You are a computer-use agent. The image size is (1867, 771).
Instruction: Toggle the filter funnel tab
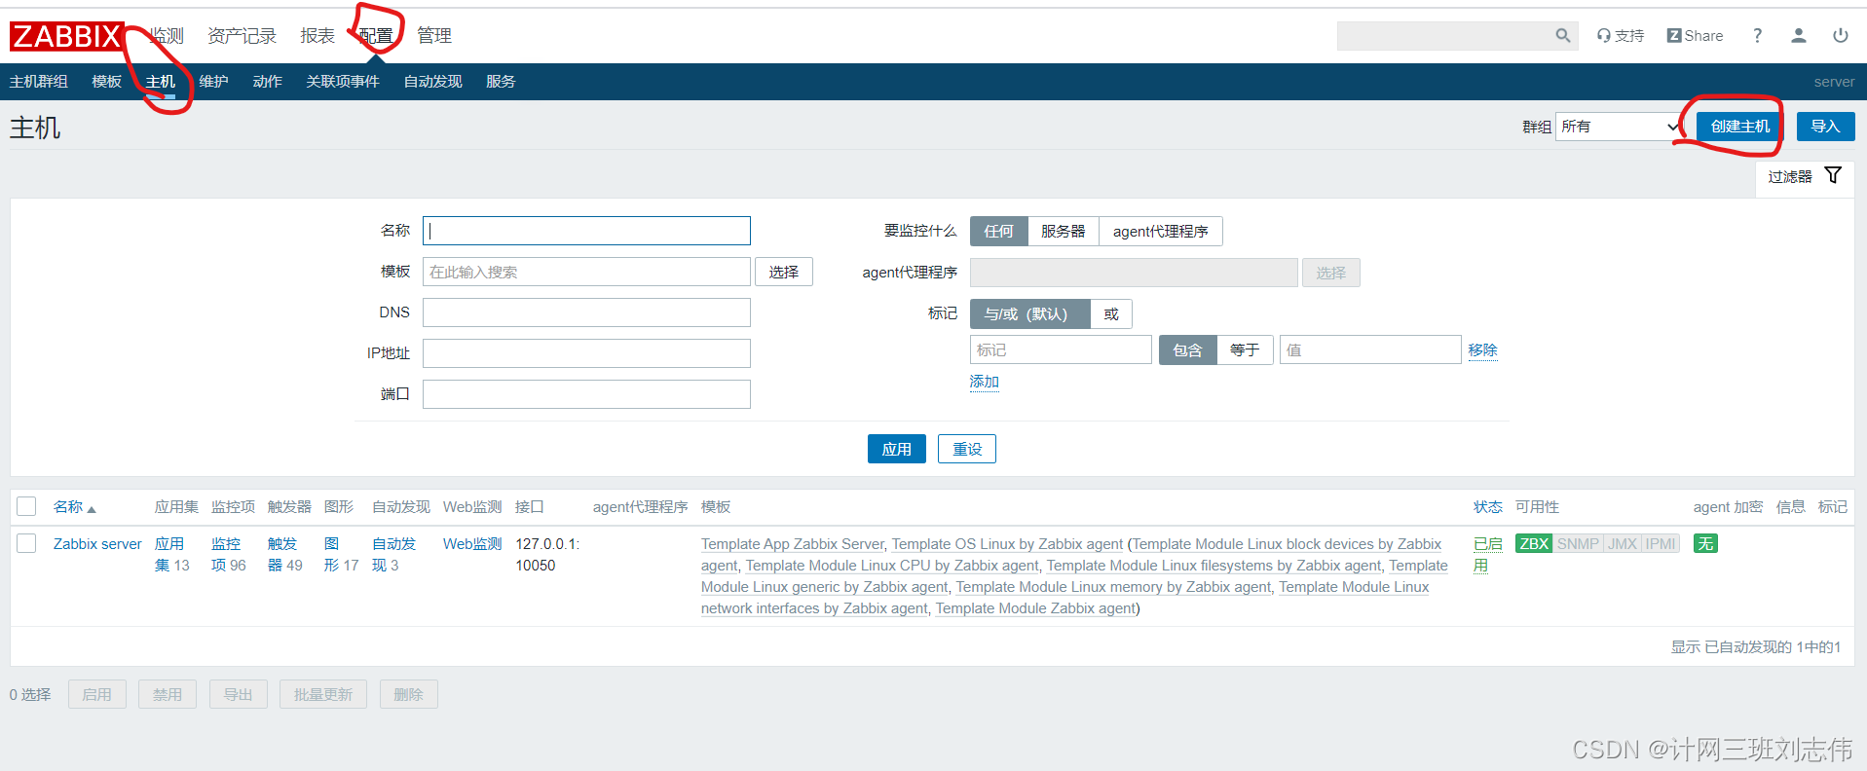1805,176
